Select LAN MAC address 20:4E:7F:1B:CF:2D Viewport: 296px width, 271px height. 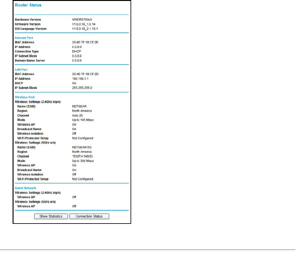point(85,74)
